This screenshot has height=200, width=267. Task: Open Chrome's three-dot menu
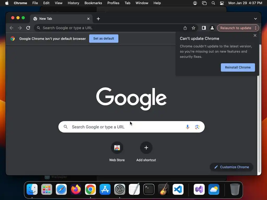coord(256,28)
